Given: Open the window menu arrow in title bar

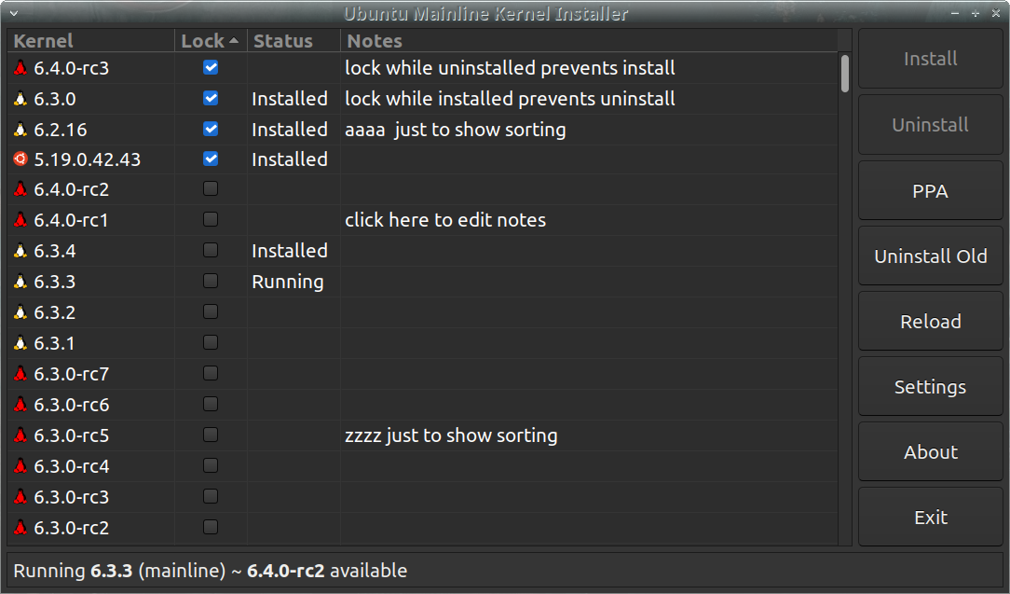Looking at the screenshot, I should 14,13.
